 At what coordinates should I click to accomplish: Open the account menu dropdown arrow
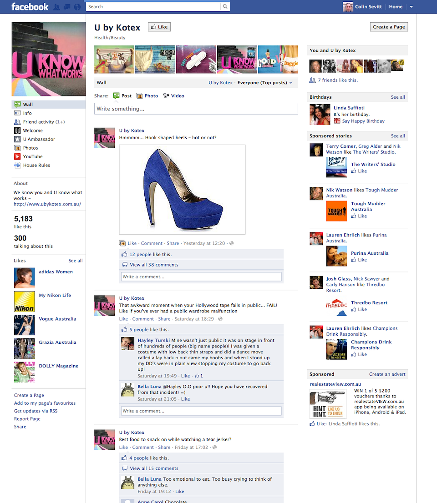tap(411, 7)
